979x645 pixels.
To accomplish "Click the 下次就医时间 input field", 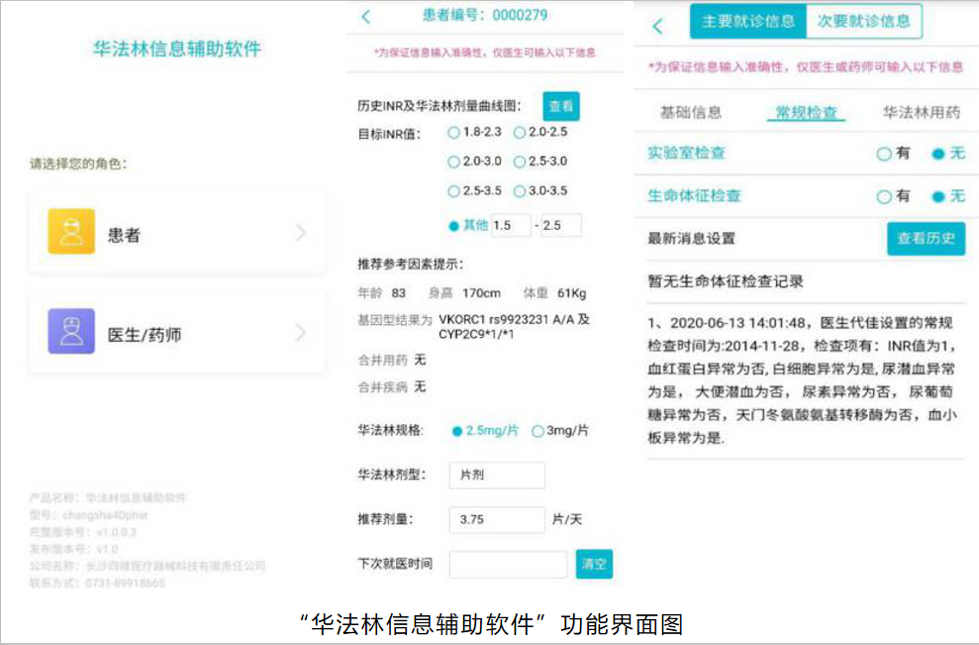I will [x=507, y=564].
